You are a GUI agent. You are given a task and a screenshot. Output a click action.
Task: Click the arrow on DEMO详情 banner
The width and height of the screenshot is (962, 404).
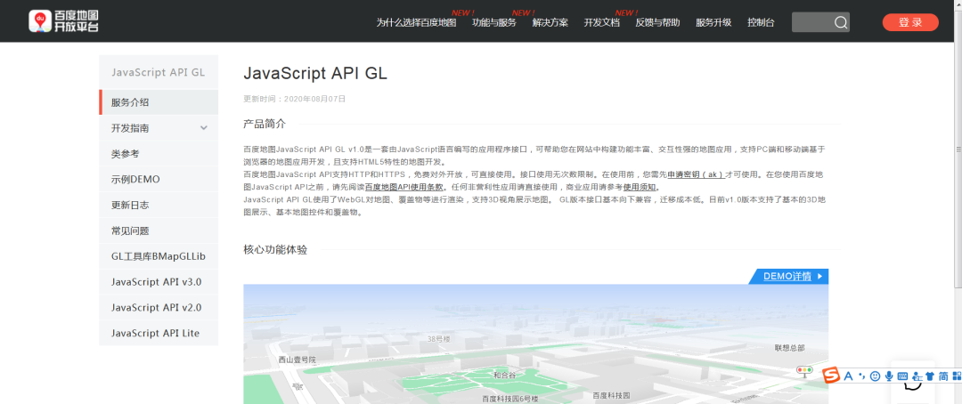[819, 277]
